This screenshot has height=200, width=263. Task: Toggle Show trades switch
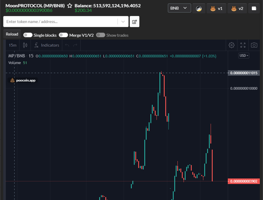coord(101,35)
